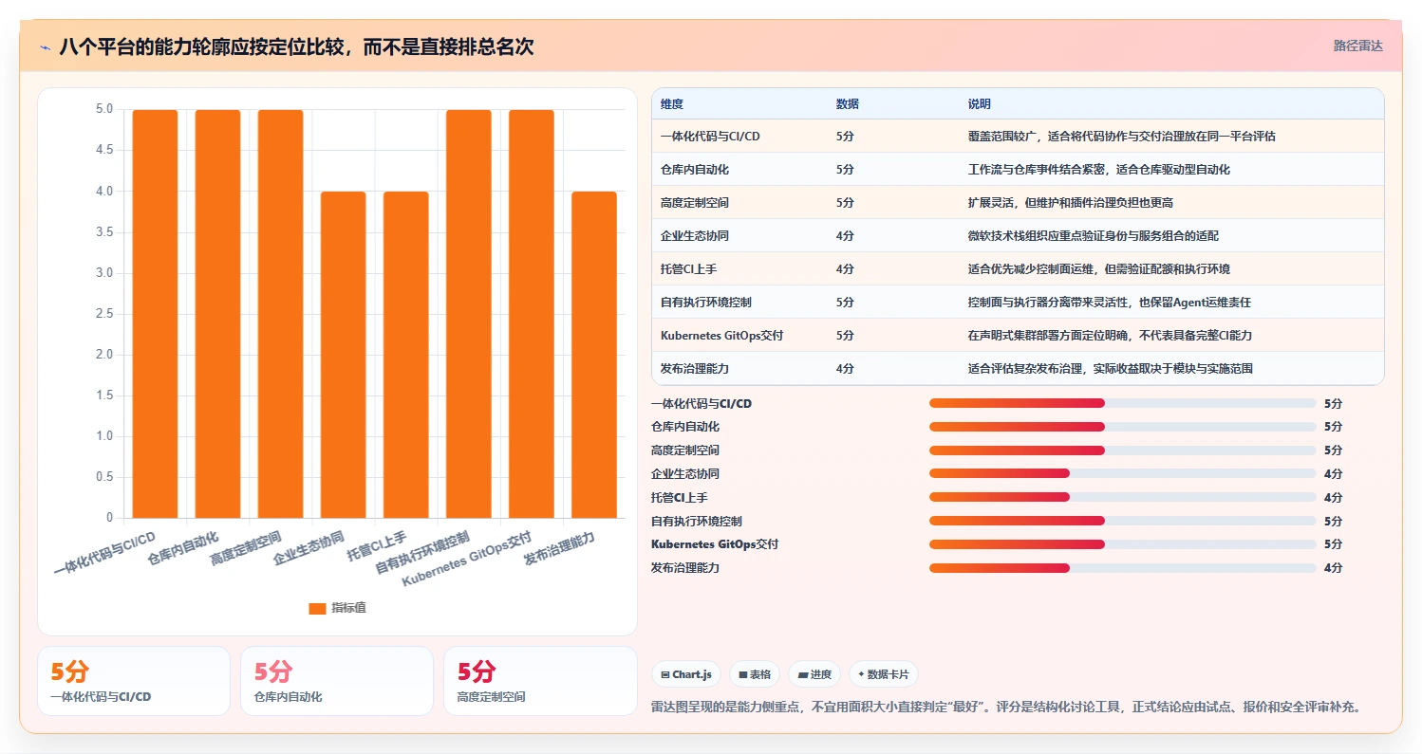Click the 2.5 y-axis label
The image size is (1422, 754).
pyautogui.click(x=104, y=314)
